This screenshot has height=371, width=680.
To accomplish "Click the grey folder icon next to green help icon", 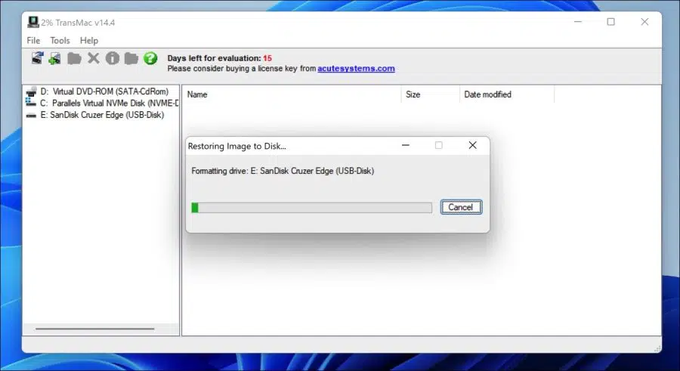I will 131,58.
